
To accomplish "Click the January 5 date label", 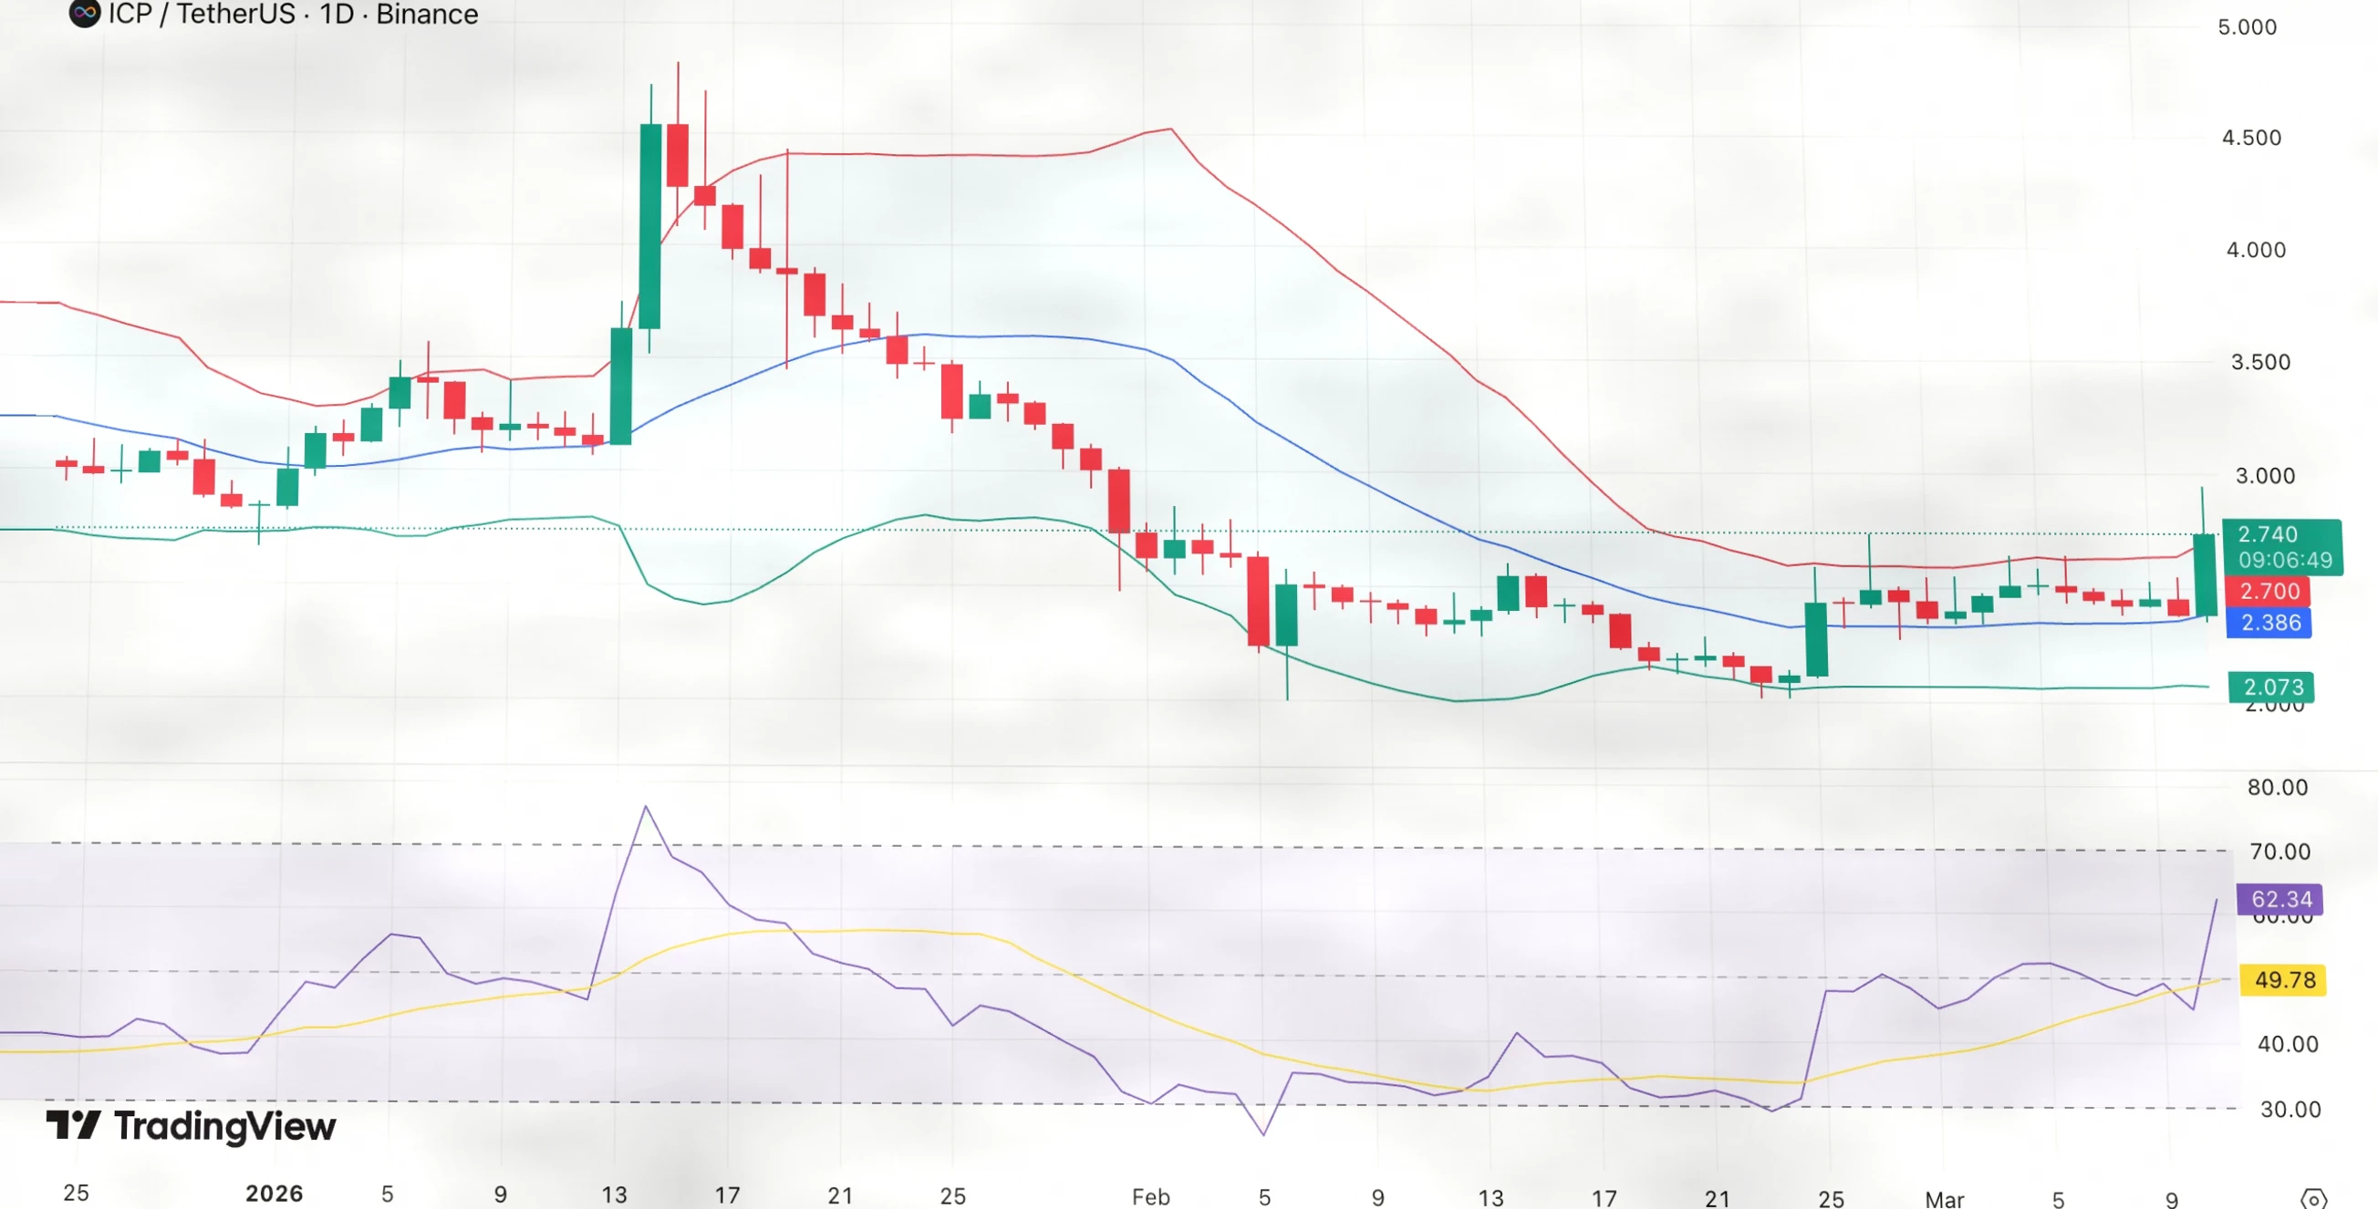I will 388,1194.
